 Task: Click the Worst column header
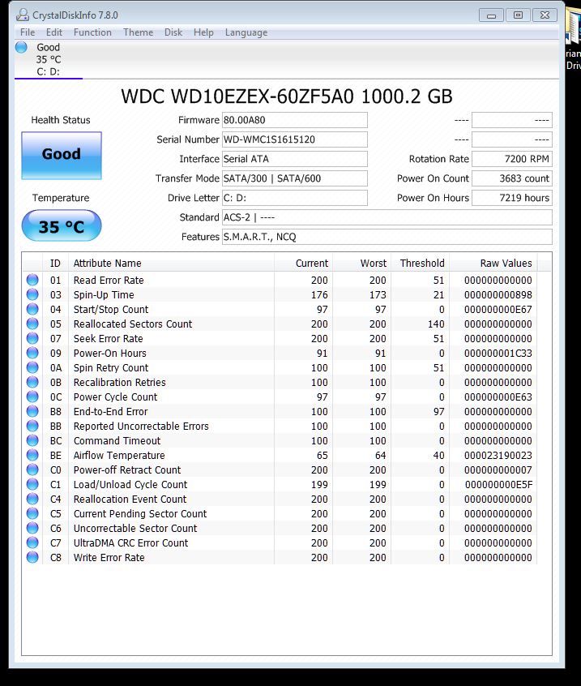[361, 264]
